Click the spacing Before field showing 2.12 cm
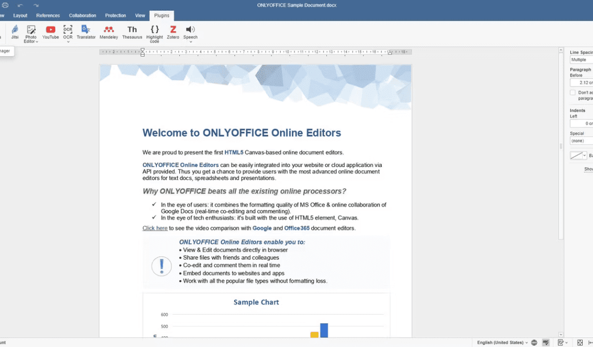Screen dimensions: 593x347 coord(581,83)
